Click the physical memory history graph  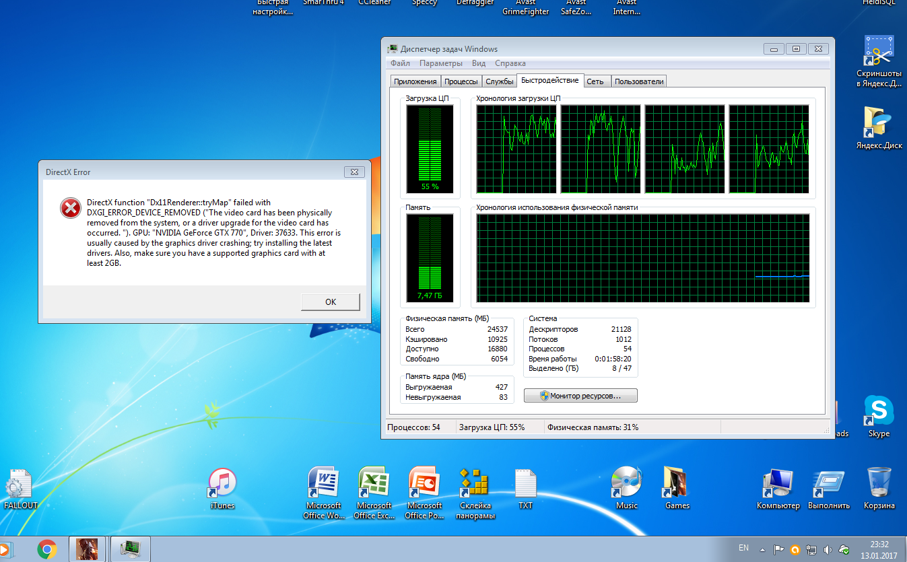[x=643, y=258]
